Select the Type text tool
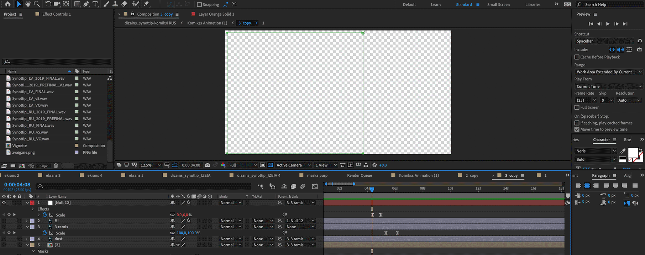 pos(95,4)
